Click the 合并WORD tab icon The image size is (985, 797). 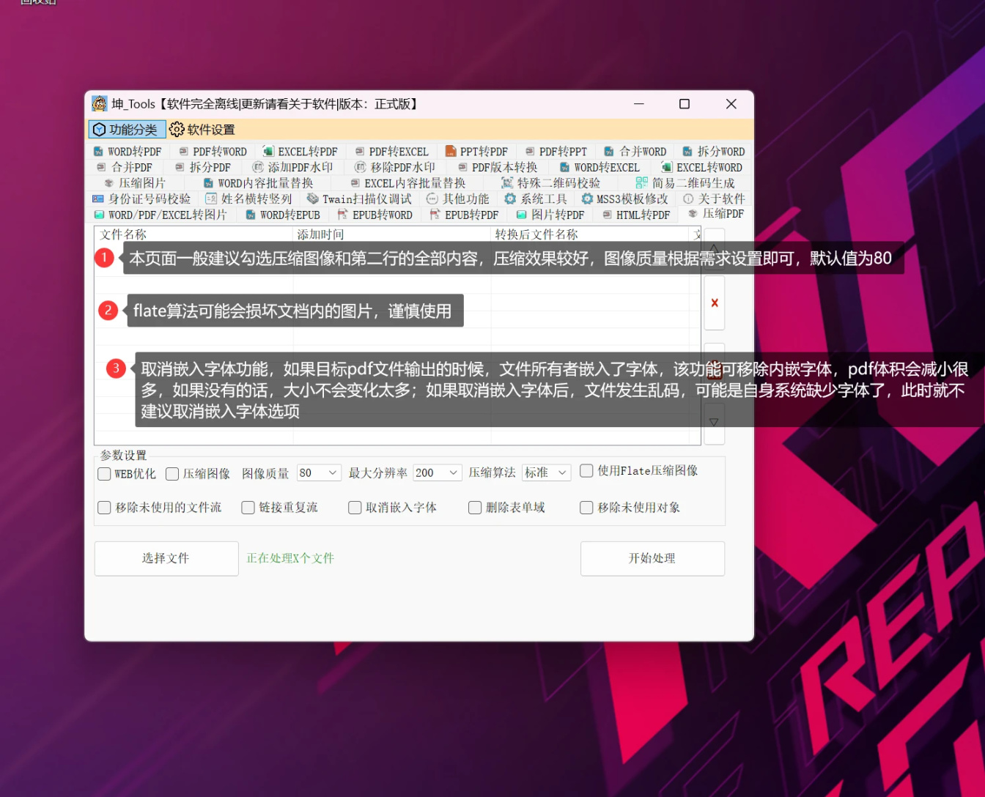pyautogui.click(x=609, y=152)
